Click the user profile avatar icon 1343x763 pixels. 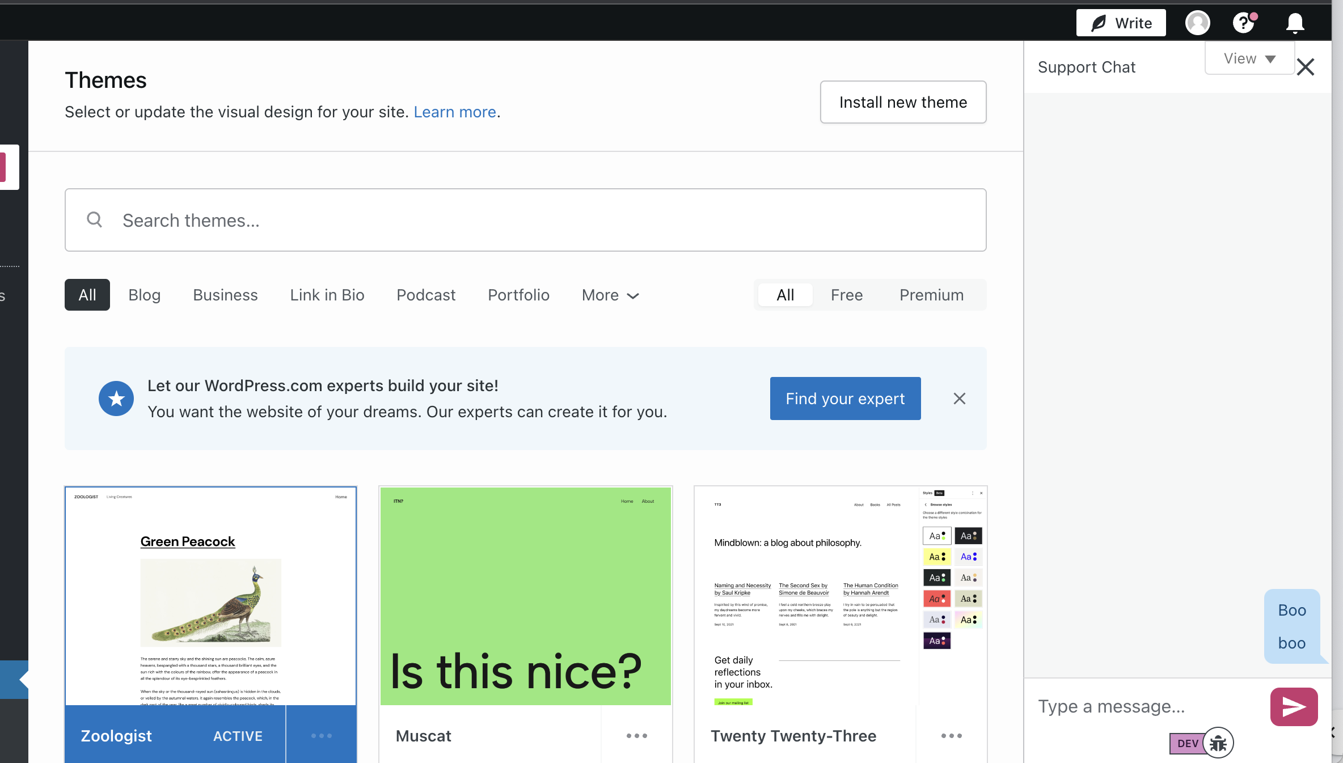click(1197, 23)
